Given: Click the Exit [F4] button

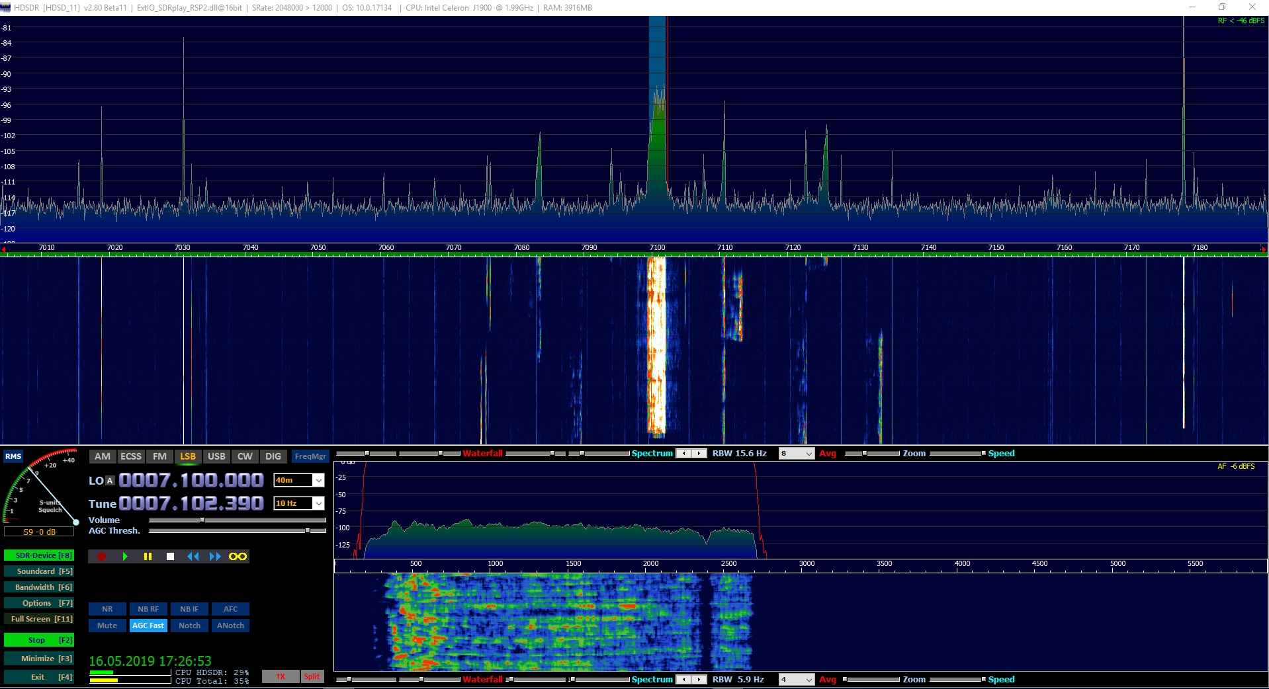Looking at the screenshot, I should coord(39,677).
